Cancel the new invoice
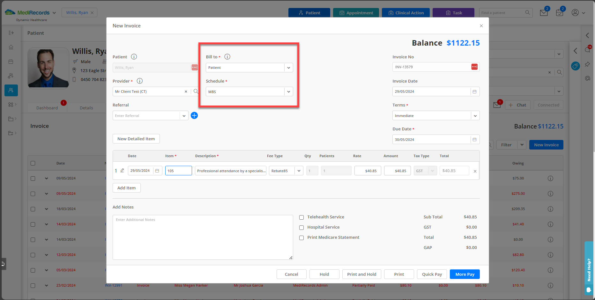 coord(292,274)
